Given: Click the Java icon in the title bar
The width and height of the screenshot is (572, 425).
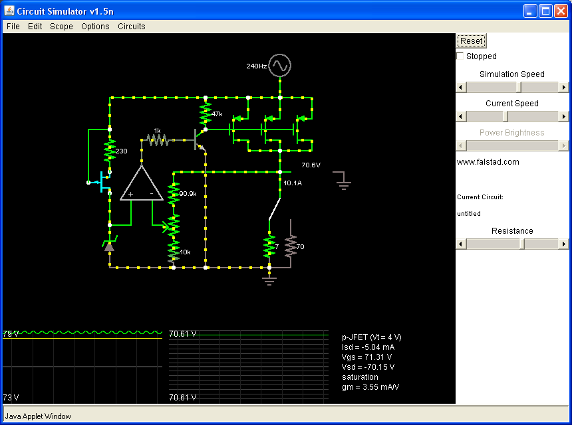Looking at the screenshot, I should (9, 11).
